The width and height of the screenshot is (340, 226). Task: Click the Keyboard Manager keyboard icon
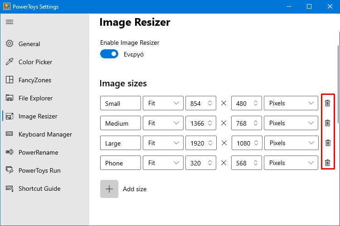point(10,134)
